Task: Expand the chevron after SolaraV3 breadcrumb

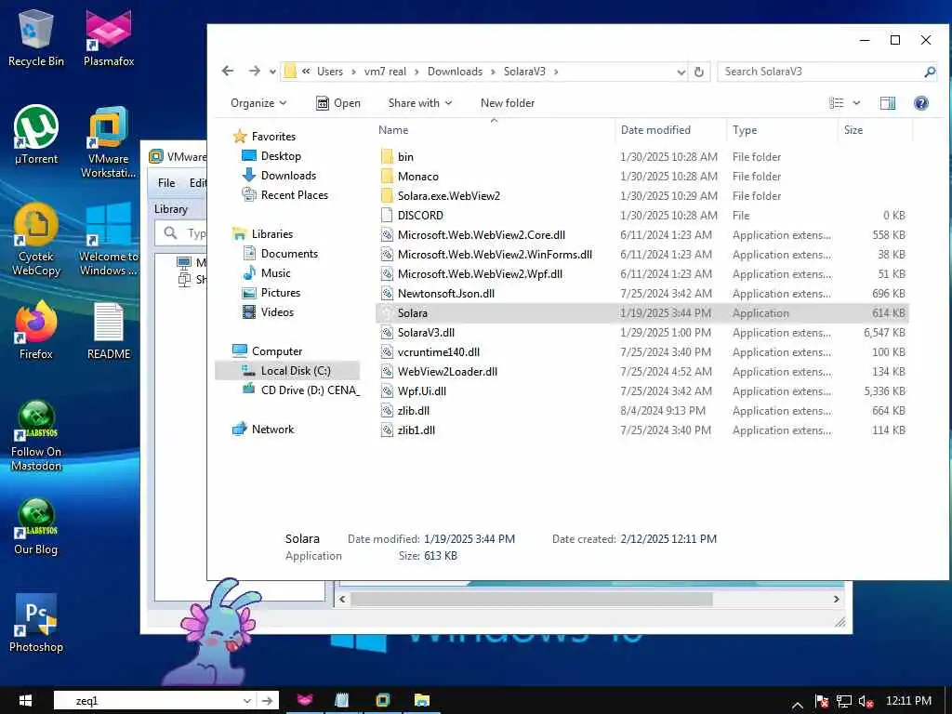Action: click(556, 72)
